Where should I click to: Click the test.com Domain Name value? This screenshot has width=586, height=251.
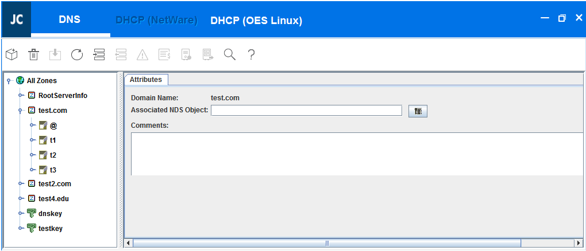225,98
